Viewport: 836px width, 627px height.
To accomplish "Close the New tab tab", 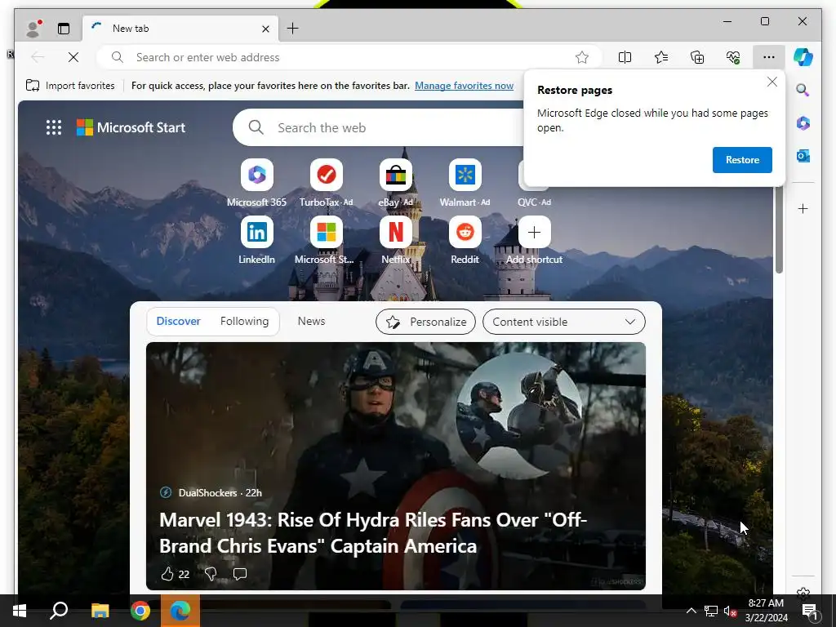I will [265, 29].
